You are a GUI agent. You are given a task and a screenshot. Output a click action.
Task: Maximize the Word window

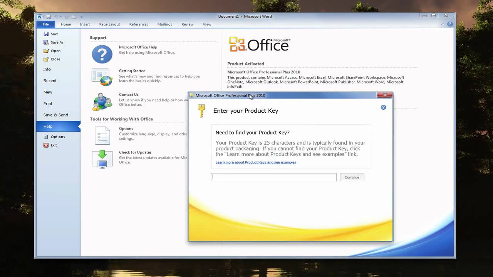pyautogui.click(x=434, y=16)
